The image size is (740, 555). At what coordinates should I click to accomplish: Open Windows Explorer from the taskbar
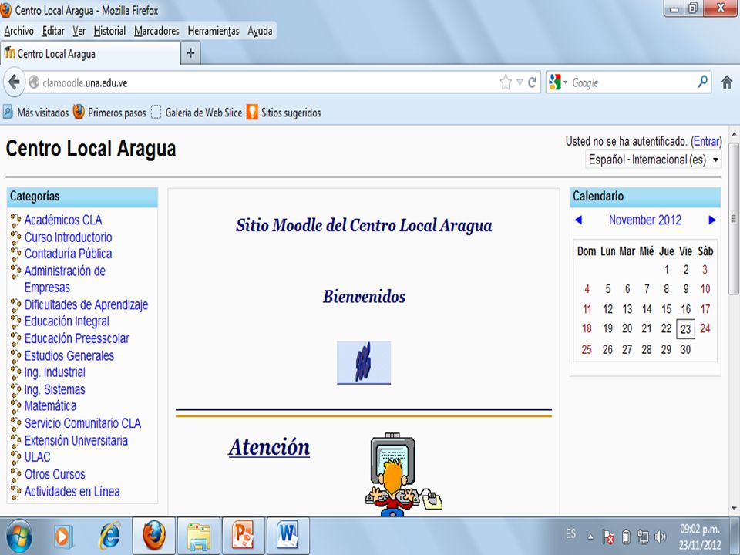click(199, 536)
